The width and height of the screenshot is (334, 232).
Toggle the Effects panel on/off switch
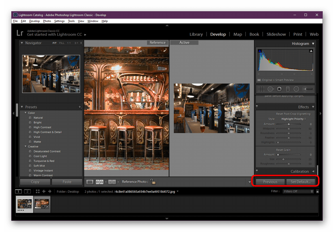[x=257, y=107]
